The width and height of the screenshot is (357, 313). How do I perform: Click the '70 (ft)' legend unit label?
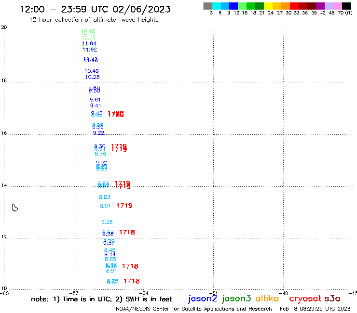[x=345, y=13]
